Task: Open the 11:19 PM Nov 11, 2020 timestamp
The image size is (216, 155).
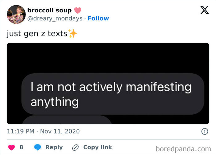Action: tap(43, 132)
